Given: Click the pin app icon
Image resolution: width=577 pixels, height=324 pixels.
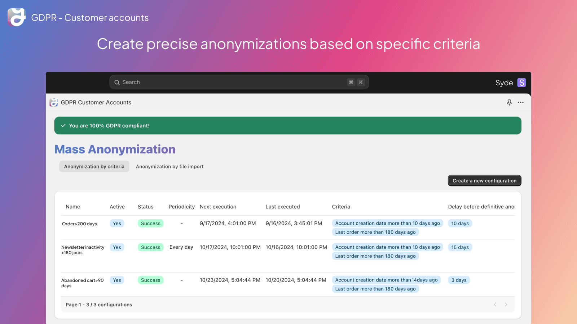Looking at the screenshot, I should [x=509, y=103].
